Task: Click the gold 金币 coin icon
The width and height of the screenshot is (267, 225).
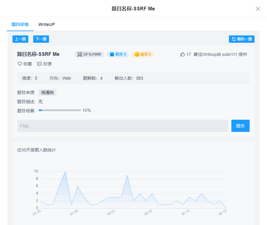Action: click(x=137, y=54)
